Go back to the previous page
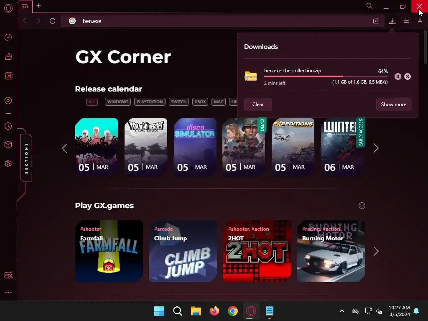428x321 pixels. pos(25,21)
